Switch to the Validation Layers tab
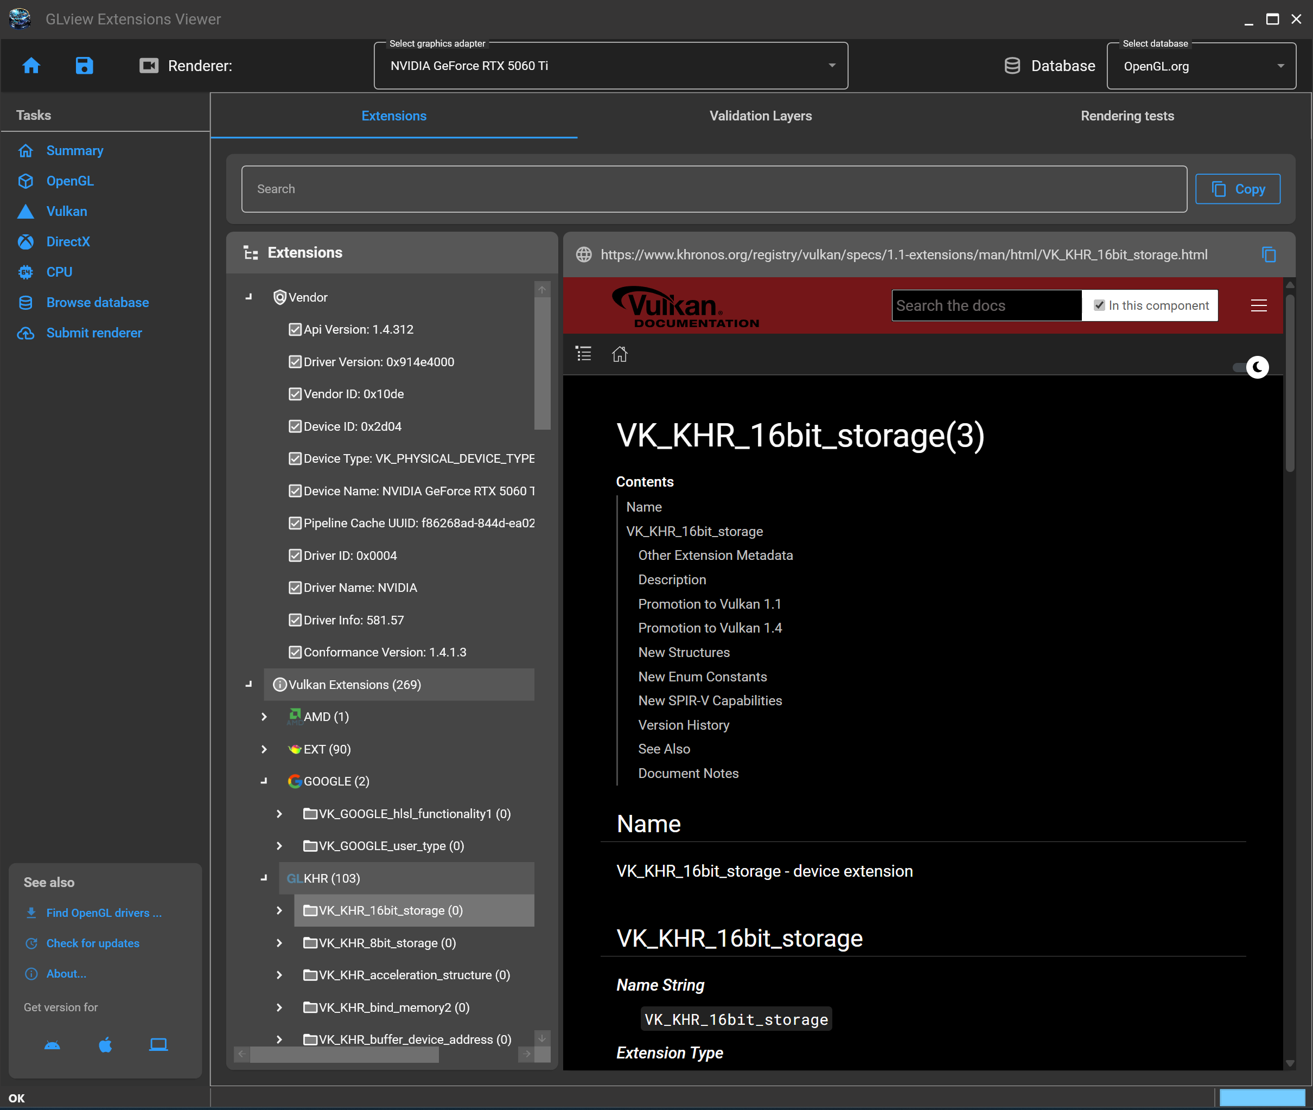The height and width of the screenshot is (1110, 1313). [760, 116]
